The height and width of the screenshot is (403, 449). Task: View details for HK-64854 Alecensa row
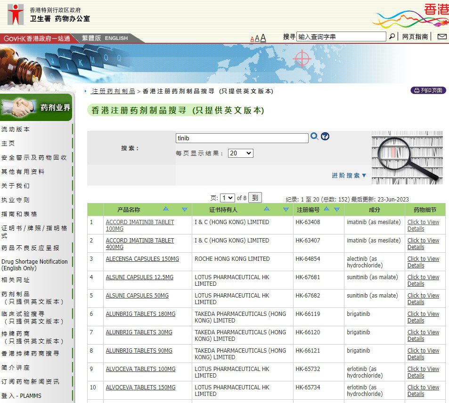pyautogui.click(x=423, y=262)
